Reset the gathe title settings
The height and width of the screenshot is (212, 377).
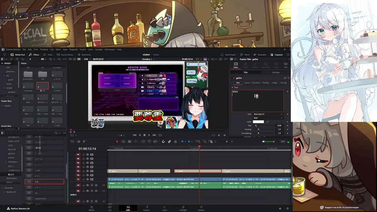(x=288, y=78)
